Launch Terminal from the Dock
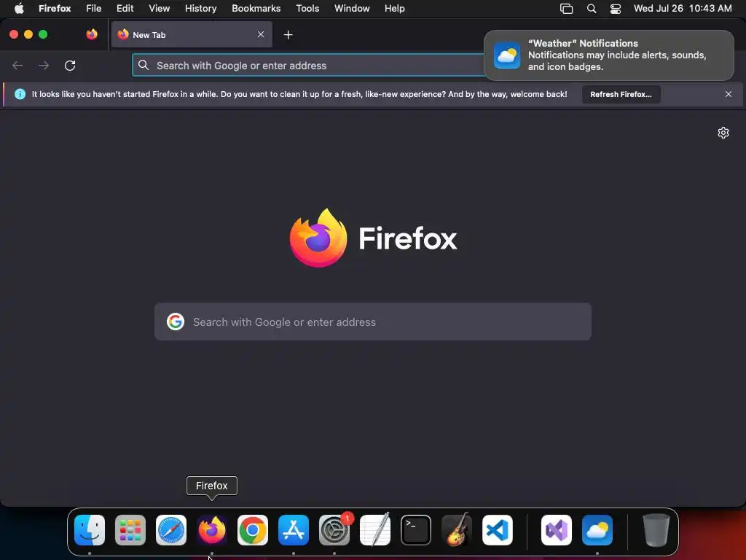Screen dimensions: 746x560 tap(416, 530)
